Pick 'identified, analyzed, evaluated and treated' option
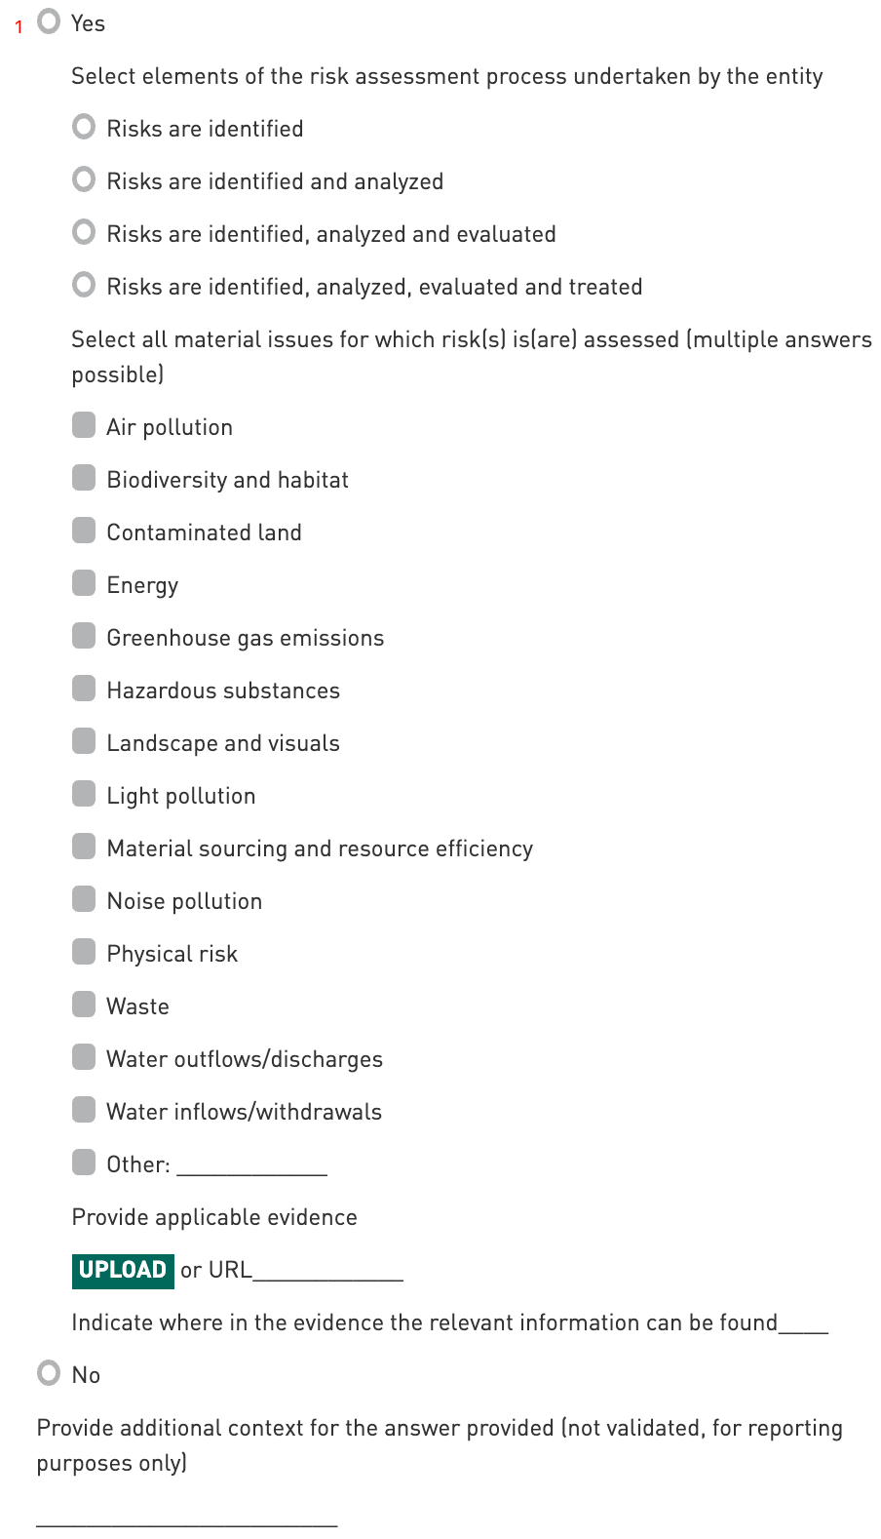This screenshot has height=1539, width=881. coord(85,285)
